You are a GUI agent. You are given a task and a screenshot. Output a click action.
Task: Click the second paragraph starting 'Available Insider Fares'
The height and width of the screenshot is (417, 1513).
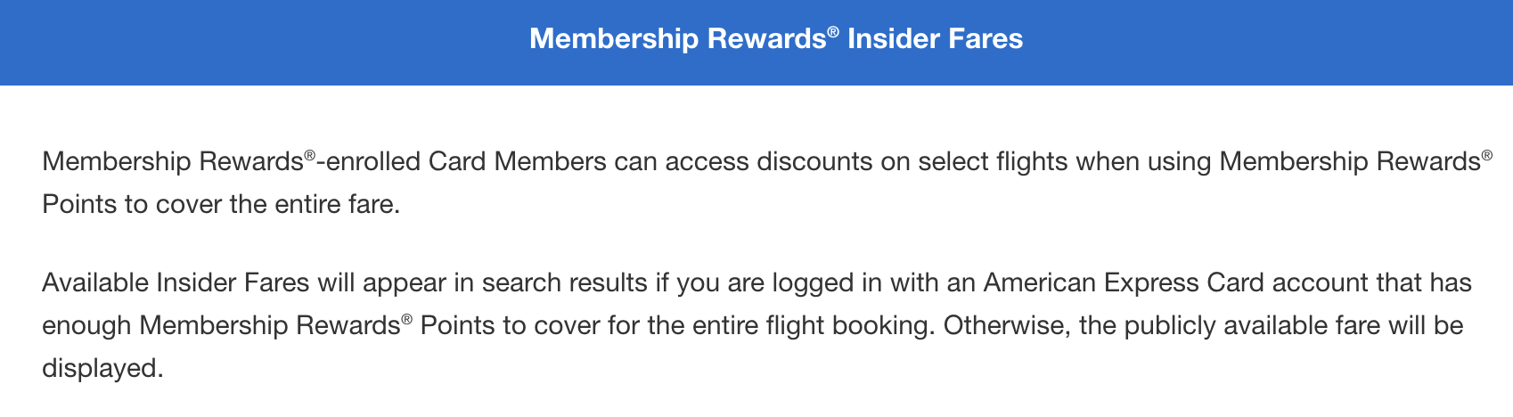[x=757, y=325]
